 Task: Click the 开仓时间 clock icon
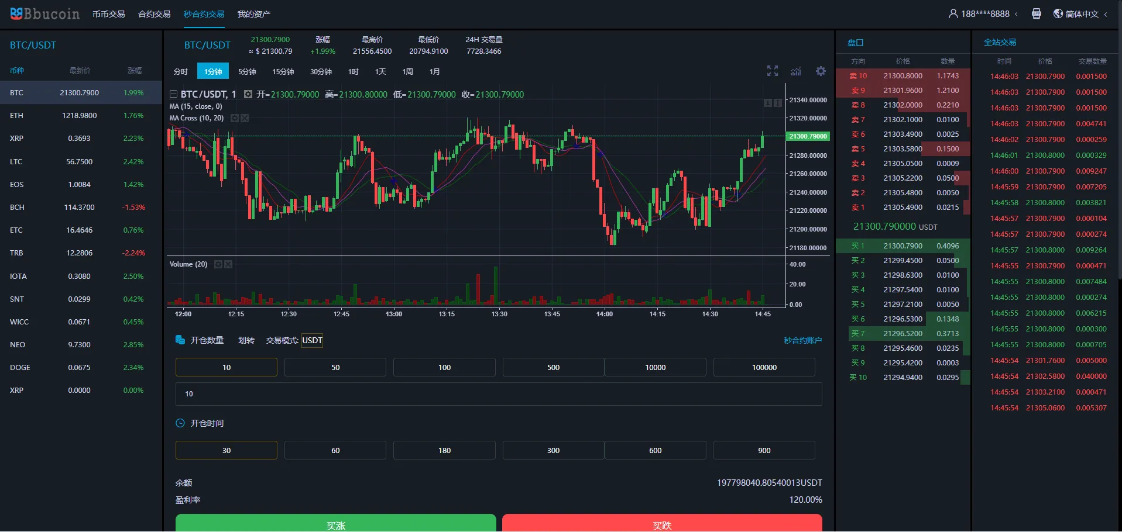180,423
